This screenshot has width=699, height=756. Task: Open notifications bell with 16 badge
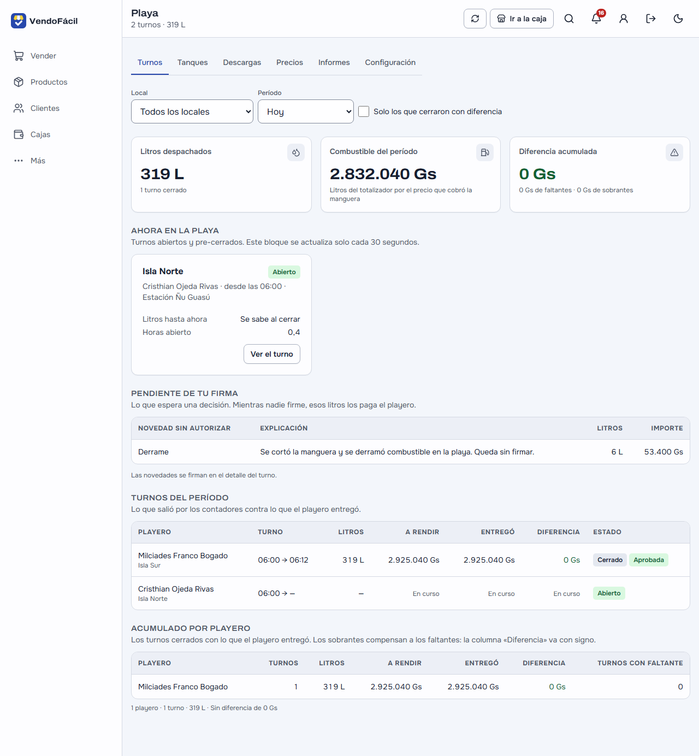click(596, 19)
